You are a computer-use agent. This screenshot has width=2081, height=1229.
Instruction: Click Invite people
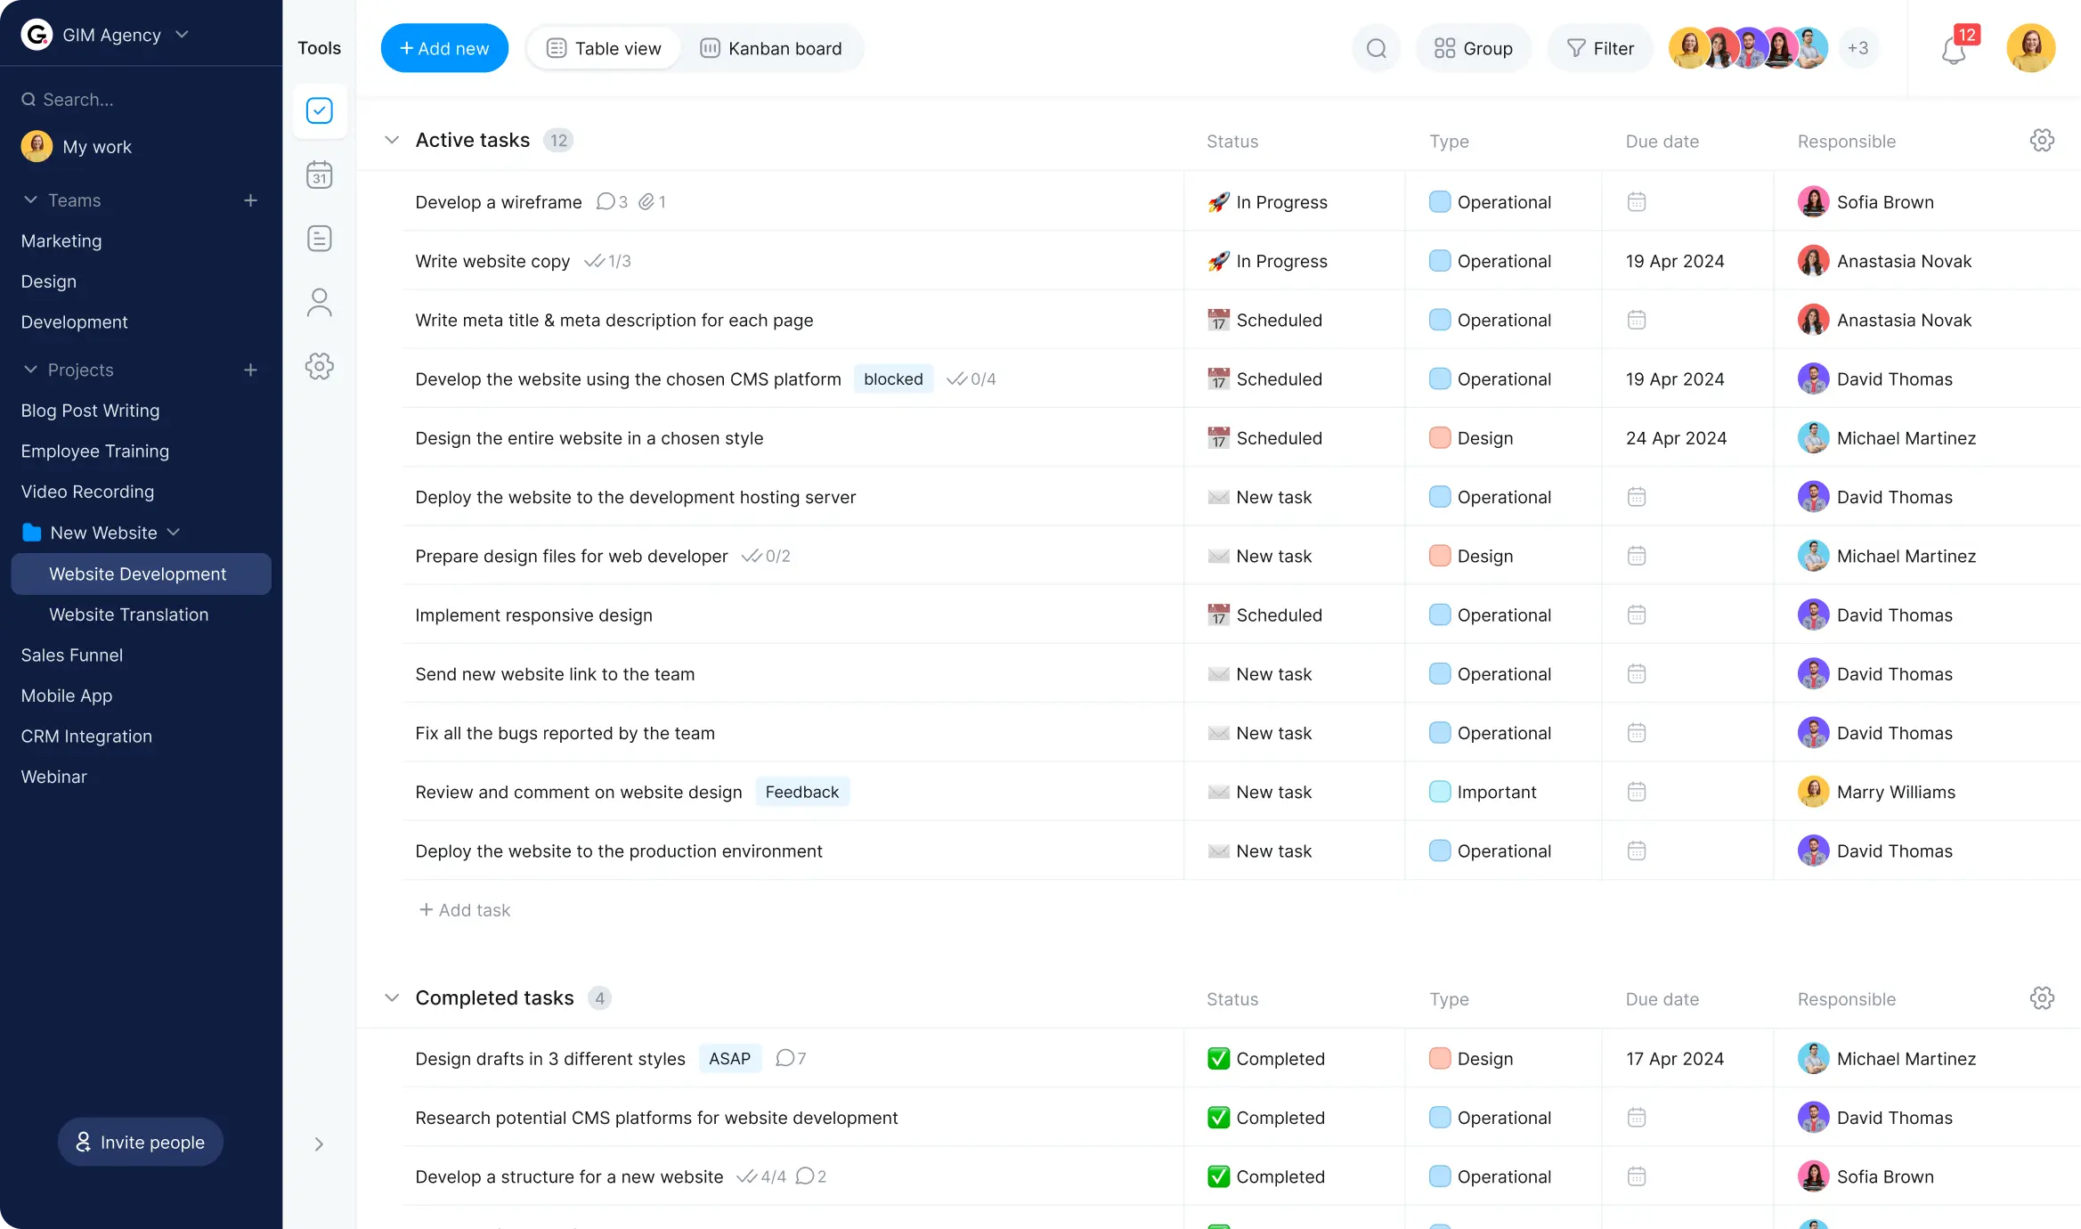pos(141,1143)
